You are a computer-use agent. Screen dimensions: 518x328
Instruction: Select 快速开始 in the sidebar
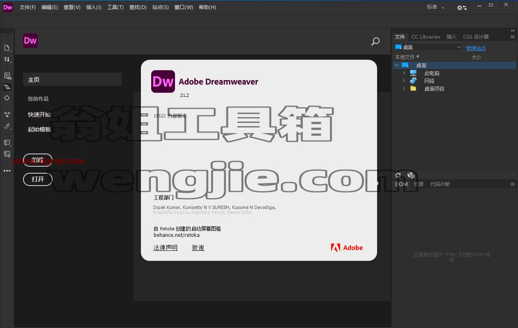(x=39, y=115)
